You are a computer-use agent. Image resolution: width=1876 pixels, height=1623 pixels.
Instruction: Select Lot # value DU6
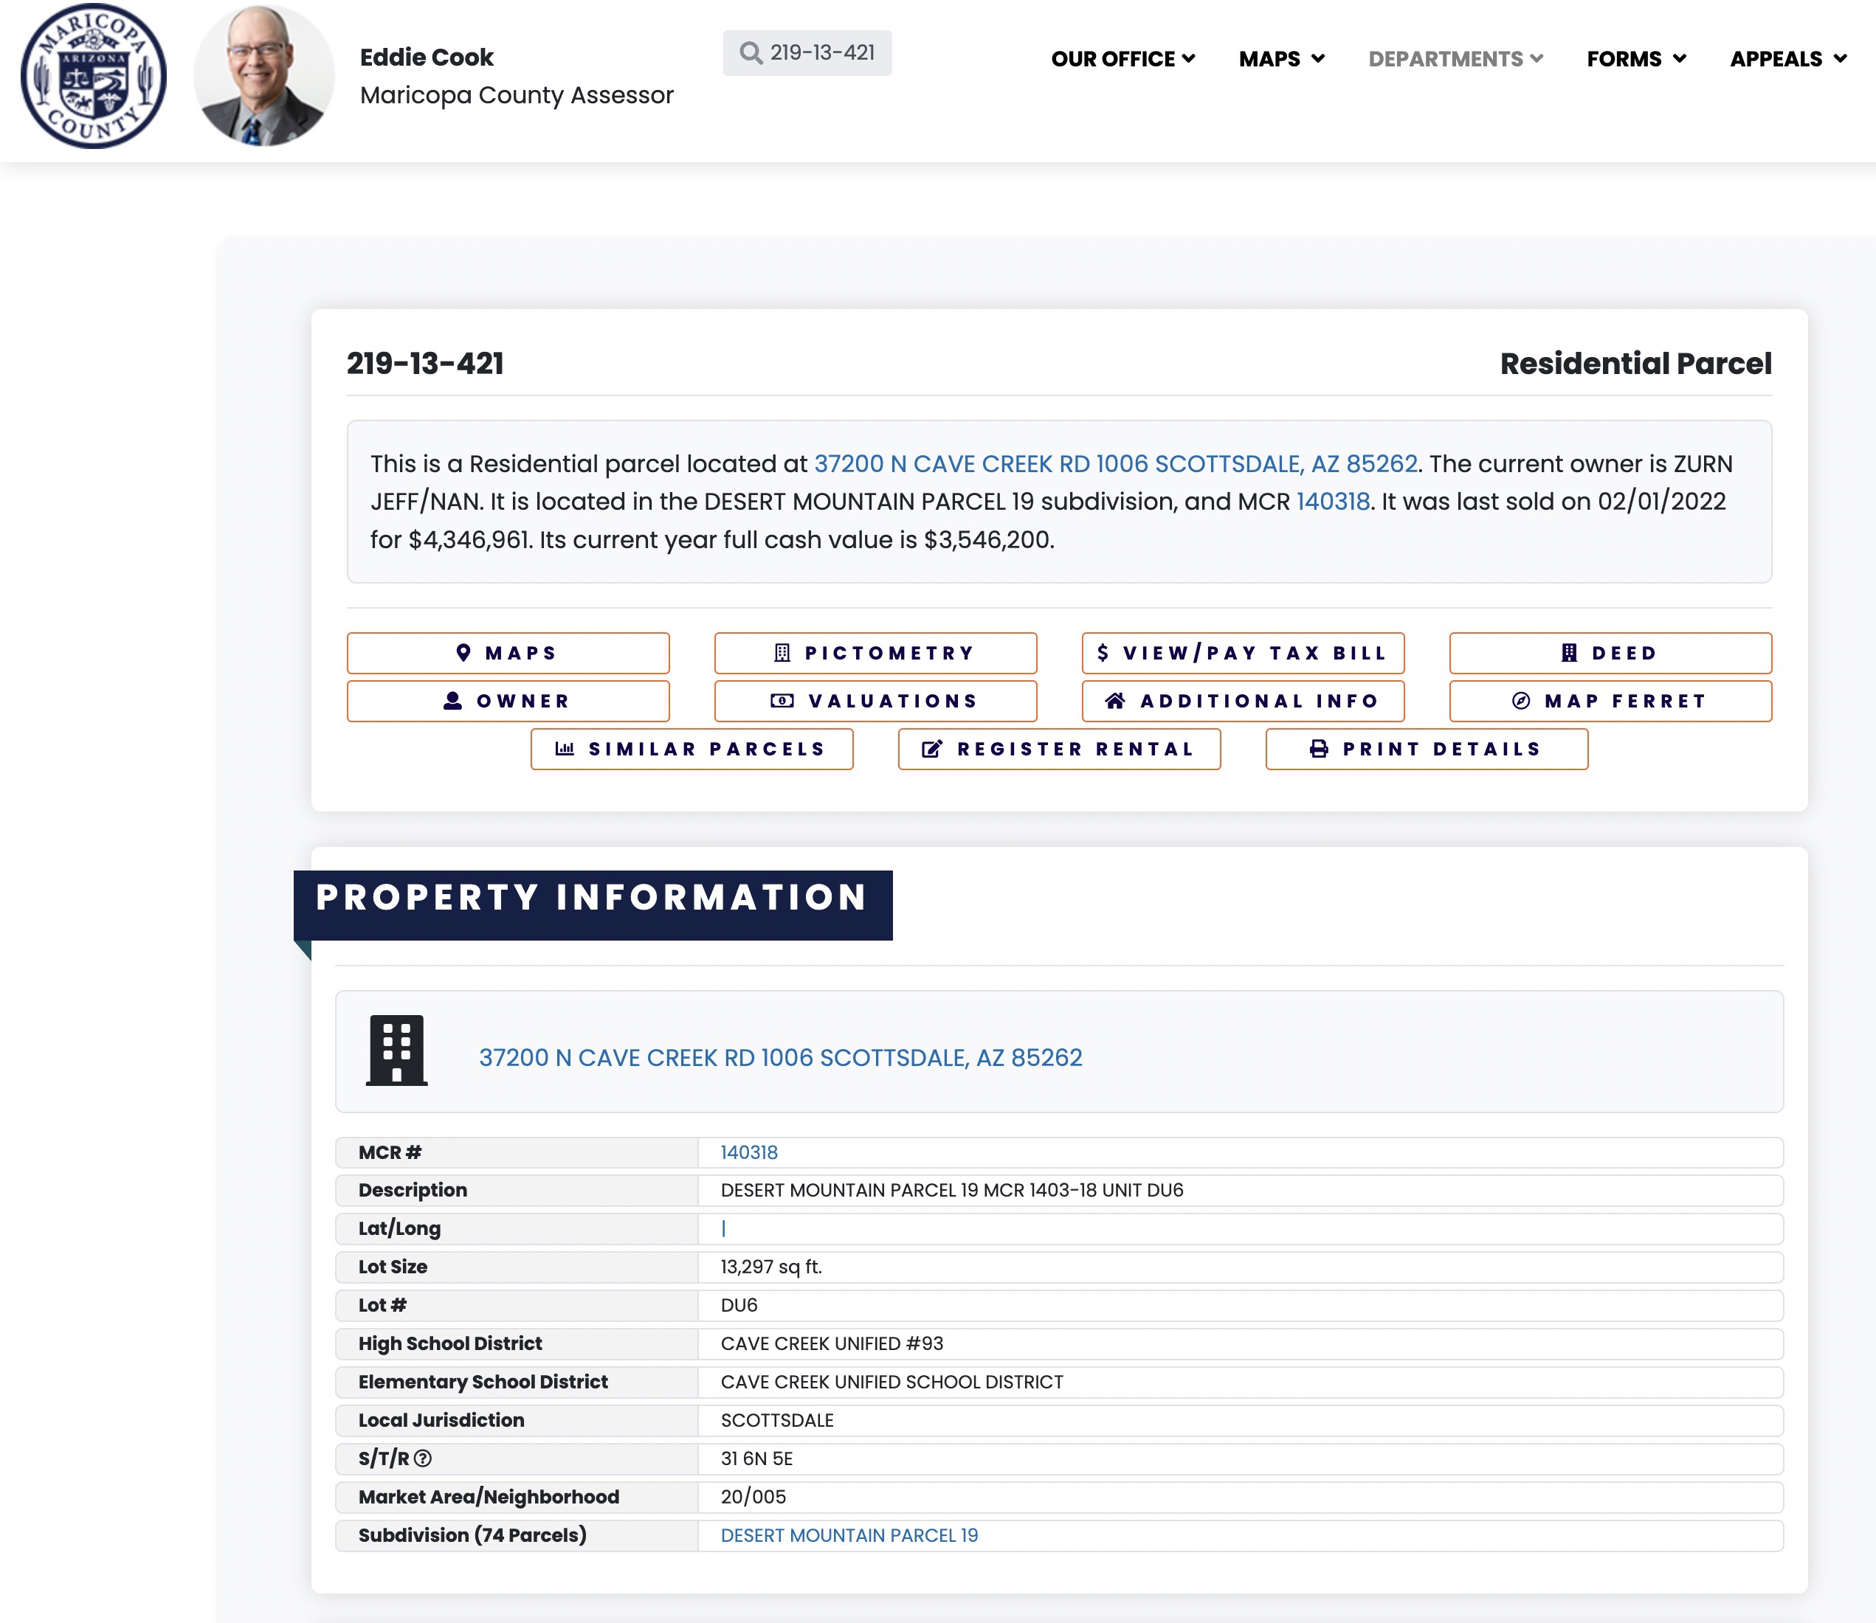click(739, 1305)
